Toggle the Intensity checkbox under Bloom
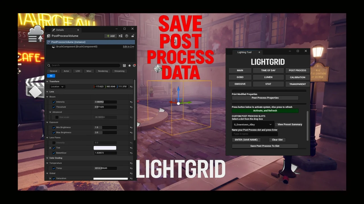 pyautogui.click(x=54, y=102)
